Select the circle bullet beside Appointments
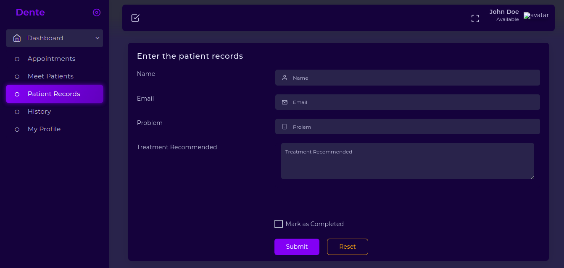 (x=17, y=59)
